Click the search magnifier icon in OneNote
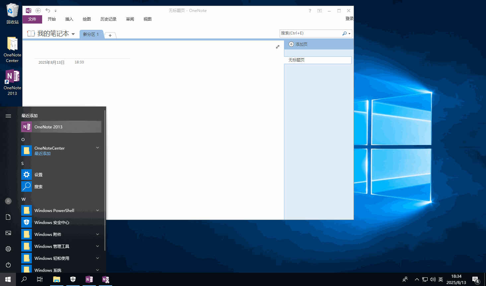486x286 pixels. point(344,33)
